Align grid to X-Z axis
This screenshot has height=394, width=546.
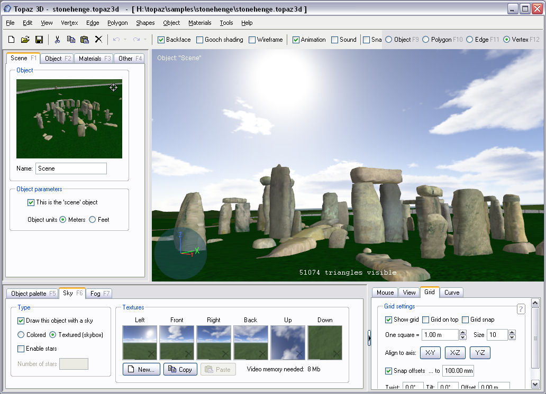(x=456, y=352)
